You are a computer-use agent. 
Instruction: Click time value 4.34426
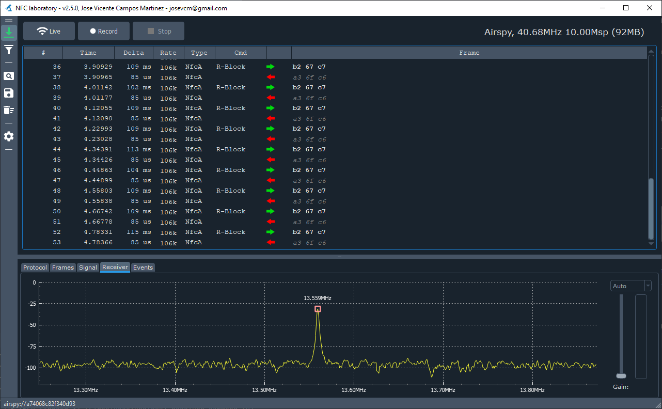tap(98, 160)
